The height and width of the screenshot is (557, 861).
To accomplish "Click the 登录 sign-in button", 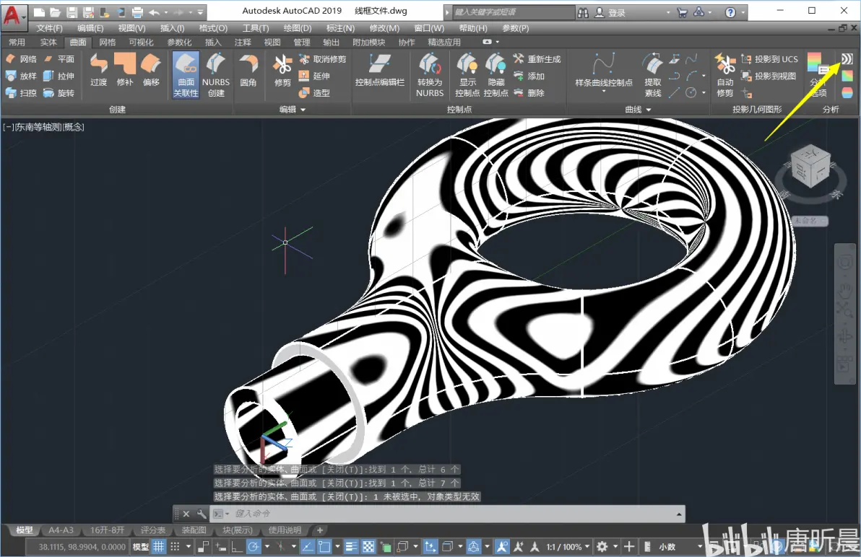I will point(610,12).
